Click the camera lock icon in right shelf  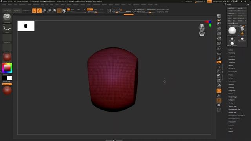click(219, 58)
